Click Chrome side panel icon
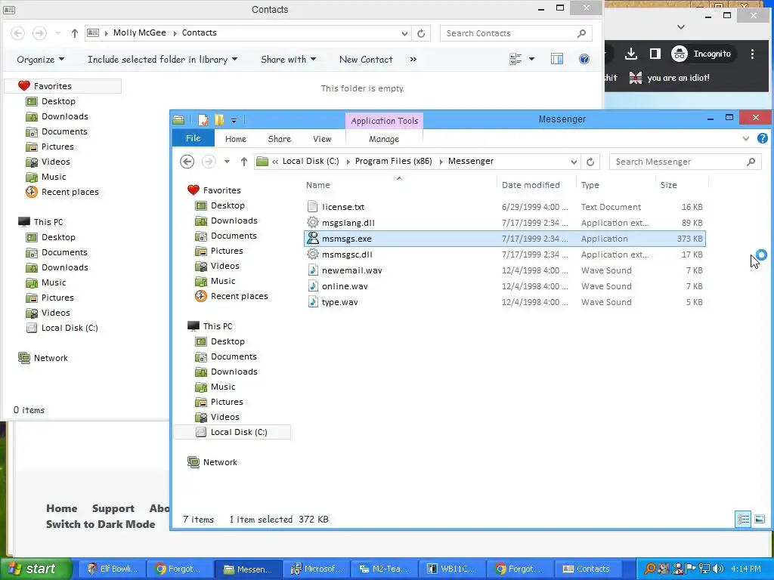Image resolution: width=774 pixels, height=580 pixels. [655, 54]
